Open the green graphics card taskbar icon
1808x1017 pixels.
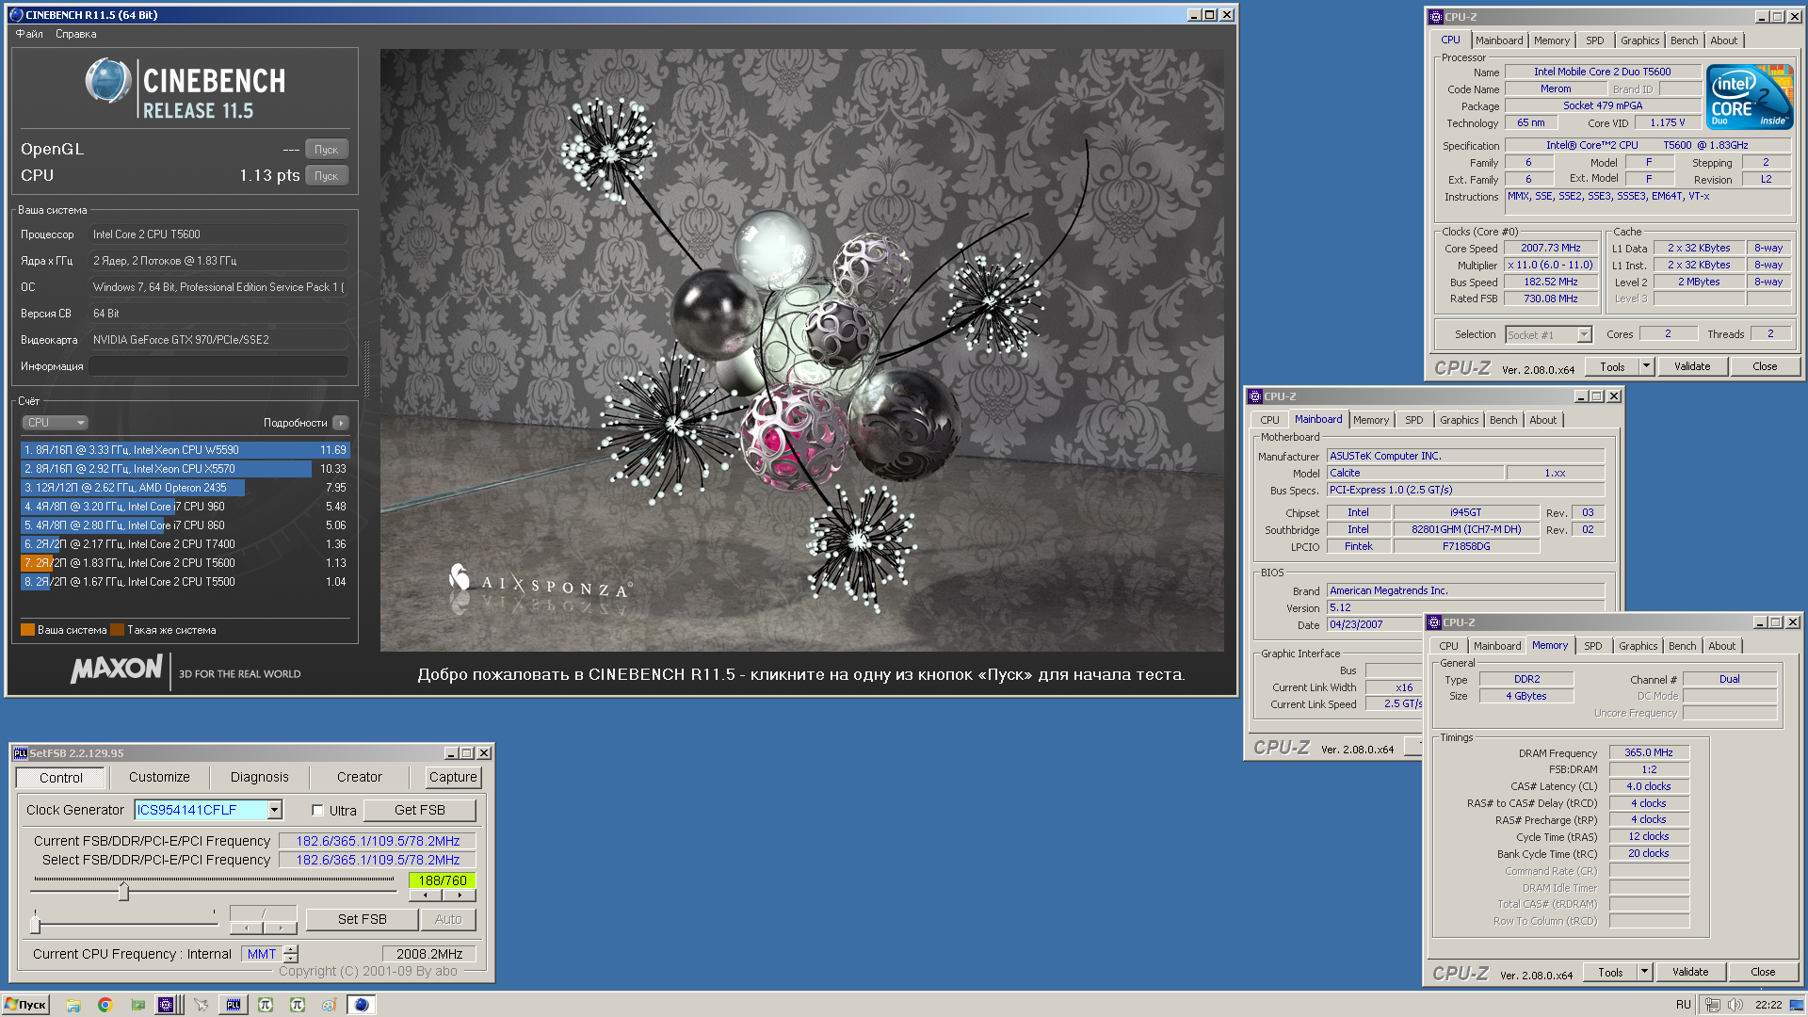(137, 1005)
